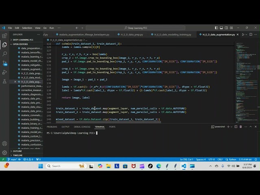Open the Source Control view icon
This screenshot has width=260, height=195.
coord(4,63)
